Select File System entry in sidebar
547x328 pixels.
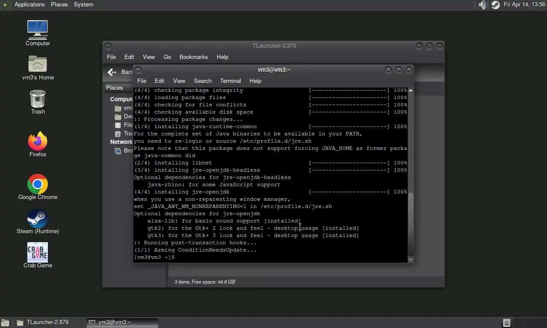(124, 125)
